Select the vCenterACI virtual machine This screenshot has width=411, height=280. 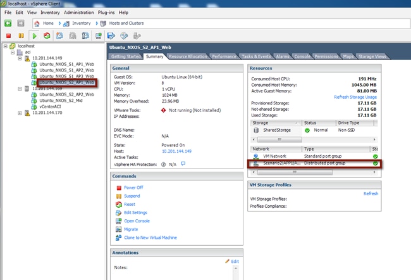coord(50,106)
